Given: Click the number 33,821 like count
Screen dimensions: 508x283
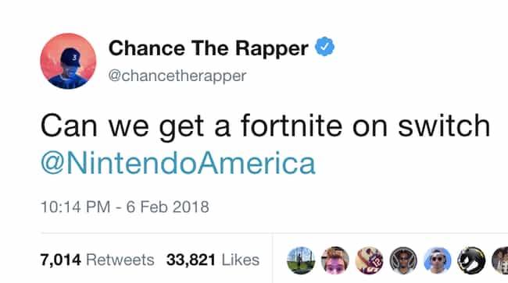Looking at the screenshot, I should click(191, 260).
